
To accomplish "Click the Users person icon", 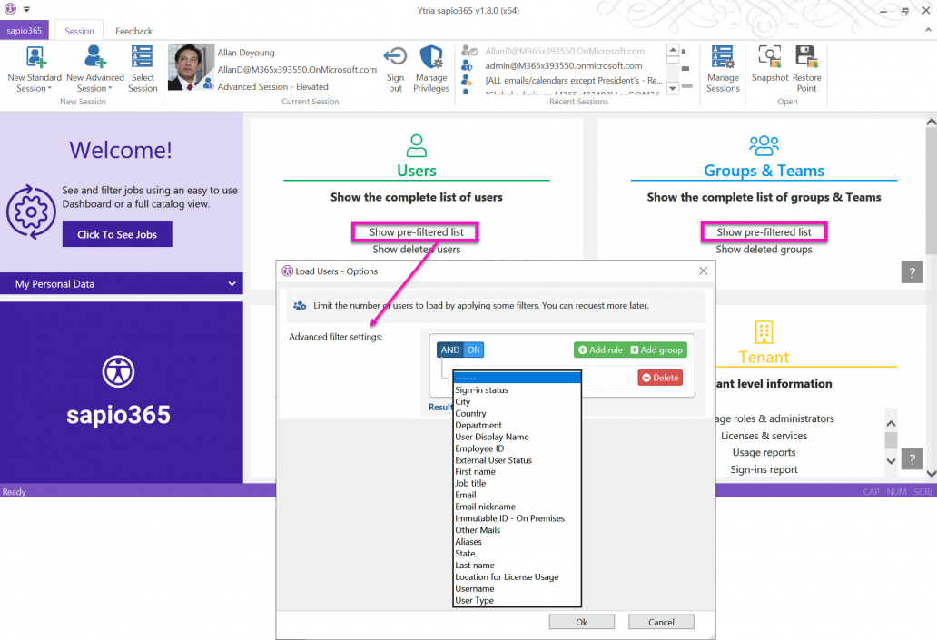I will pos(417,145).
